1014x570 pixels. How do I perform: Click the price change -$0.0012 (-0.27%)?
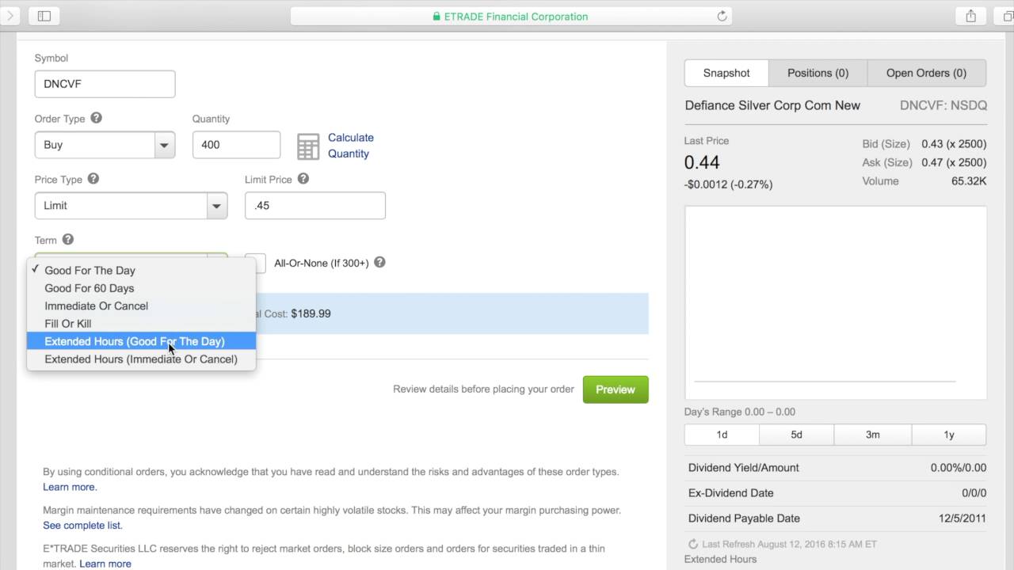728,184
